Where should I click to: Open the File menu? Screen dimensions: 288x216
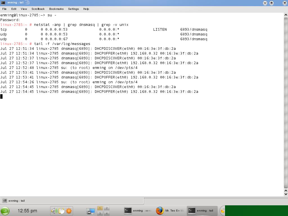4,9
